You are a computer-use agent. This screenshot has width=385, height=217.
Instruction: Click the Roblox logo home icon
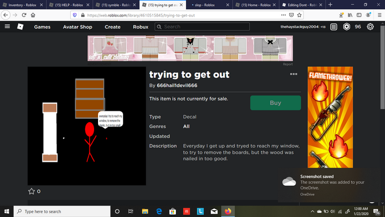(20, 27)
